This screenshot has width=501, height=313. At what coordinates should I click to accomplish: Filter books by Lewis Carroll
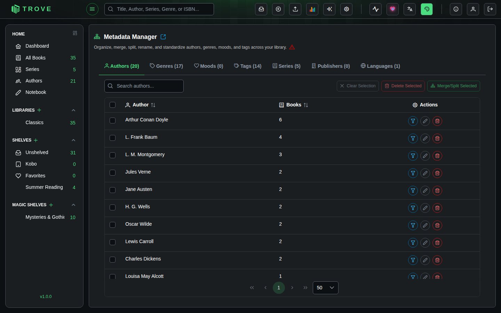(413, 243)
